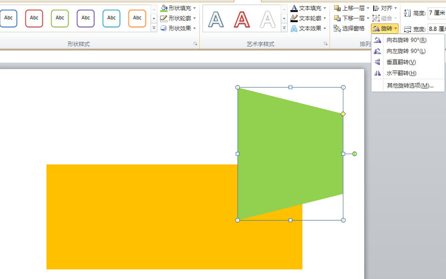This screenshot has width=446, height=279.
Task: Expand the shape styles gallery more button
Action: (154, 28)
